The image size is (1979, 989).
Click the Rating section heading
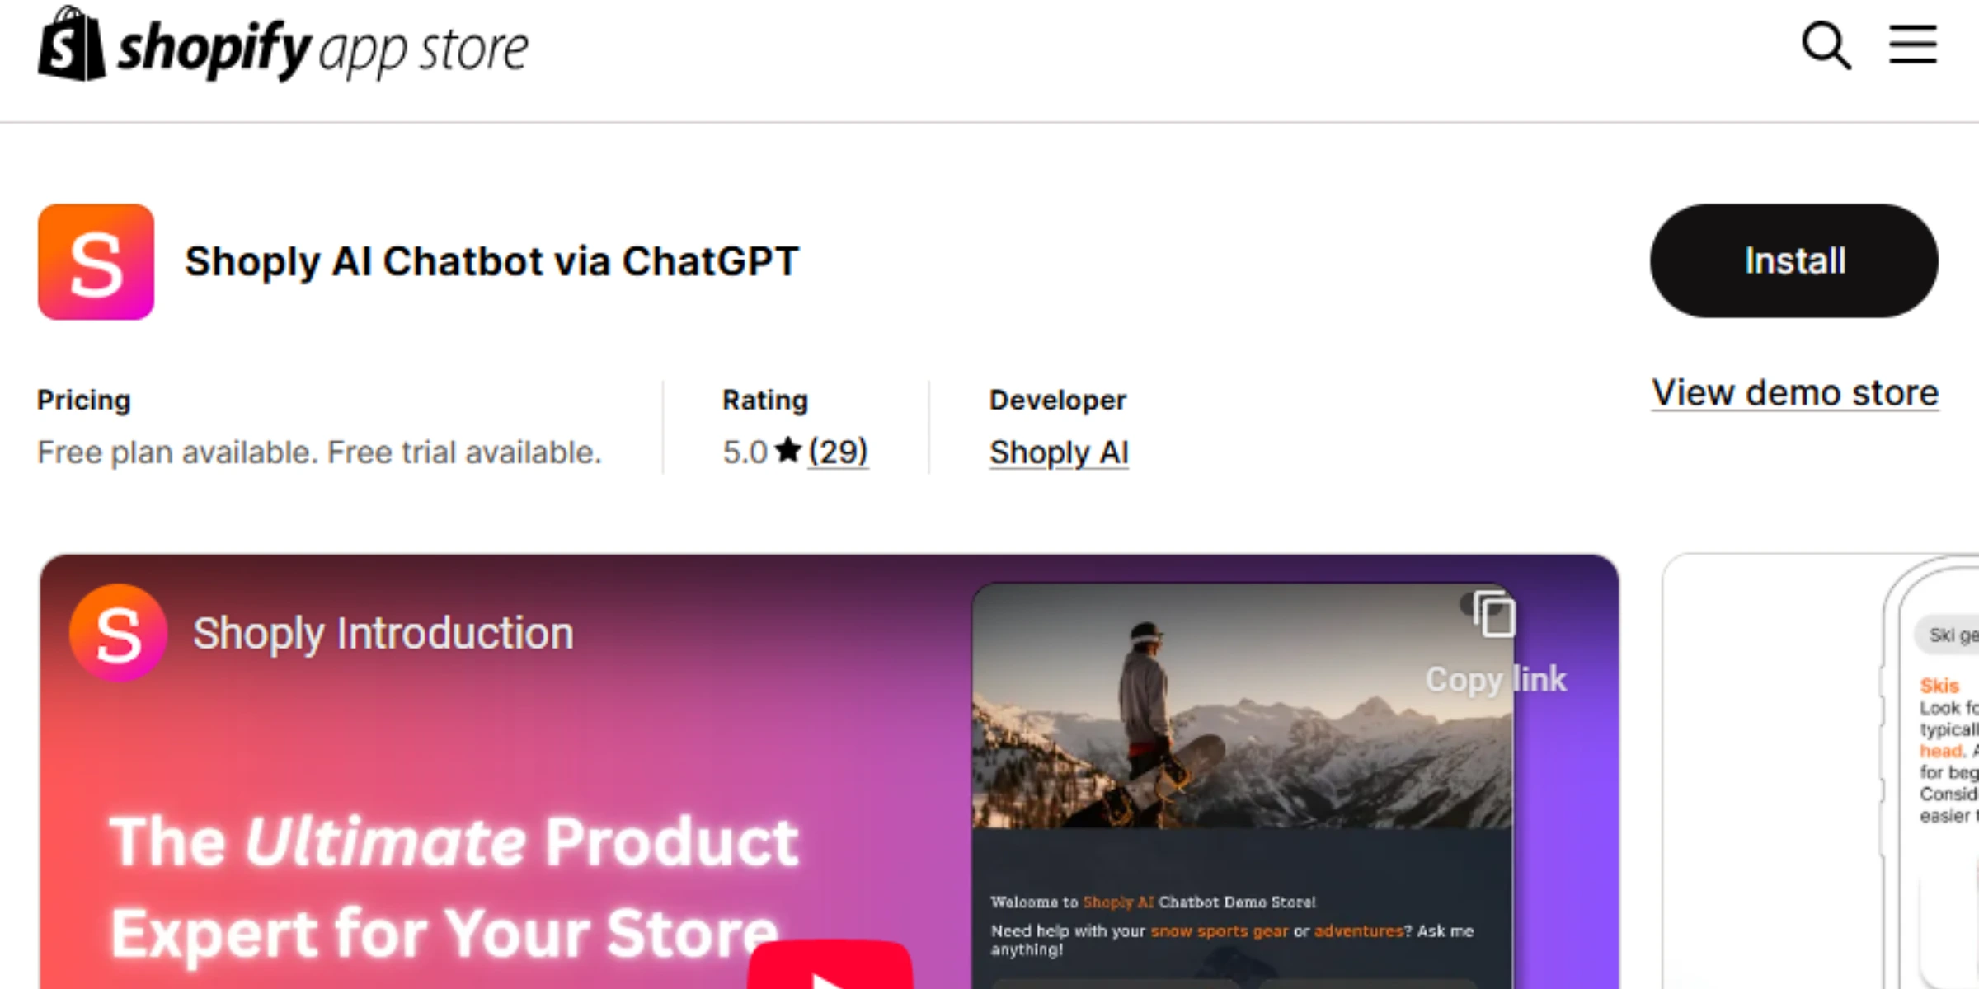coord(764,400)
